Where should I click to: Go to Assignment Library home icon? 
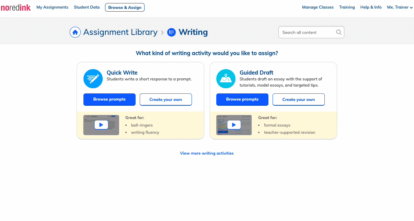tap(75, 32)
